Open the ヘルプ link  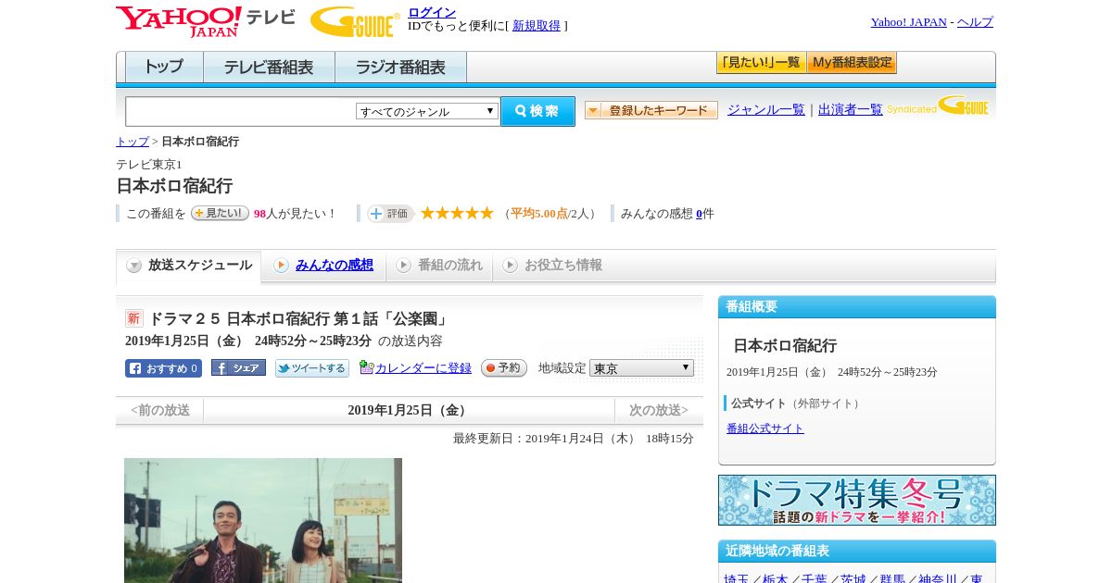coord(975,22)
